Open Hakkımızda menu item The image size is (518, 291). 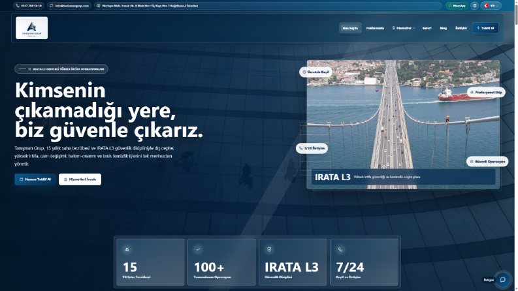coord(375,28)
